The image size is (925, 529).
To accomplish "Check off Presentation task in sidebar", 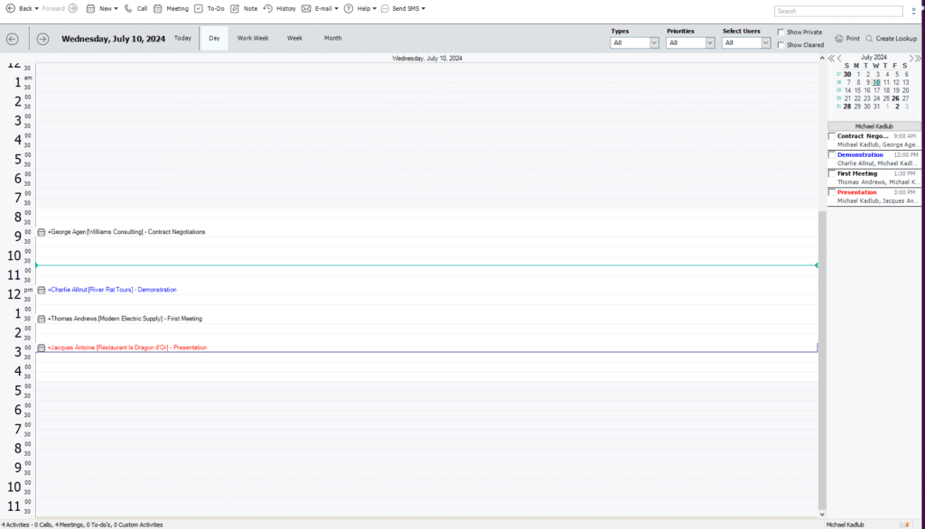I will pyautogui.click(x=832, y=193).
